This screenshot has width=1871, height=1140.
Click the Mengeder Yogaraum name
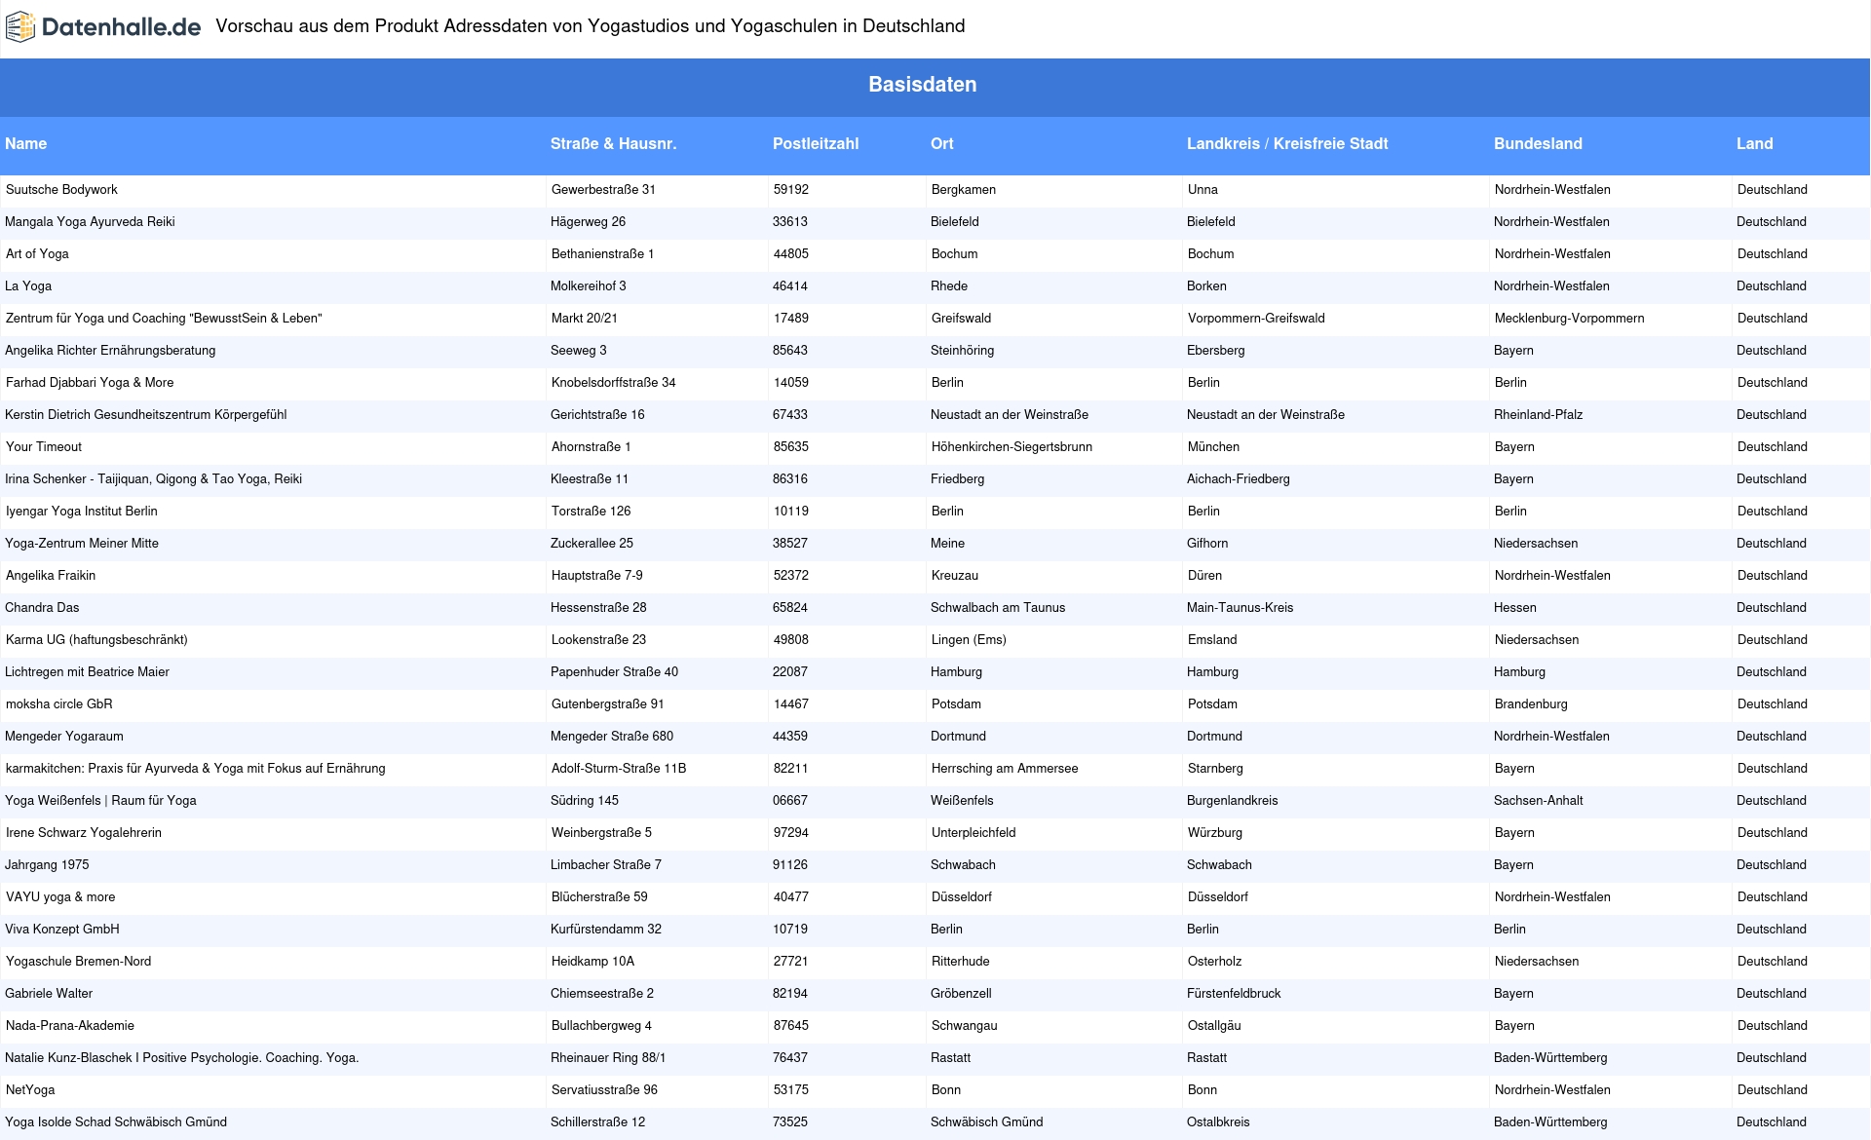64,736
